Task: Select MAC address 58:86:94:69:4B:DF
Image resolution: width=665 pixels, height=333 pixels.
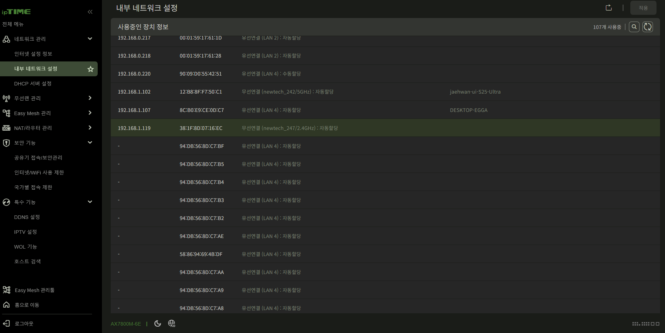Action: pos(201,254)
